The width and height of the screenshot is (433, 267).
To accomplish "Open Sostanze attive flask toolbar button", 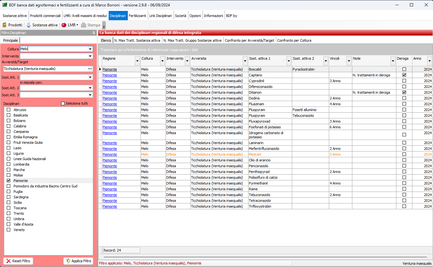I will 42,25.
